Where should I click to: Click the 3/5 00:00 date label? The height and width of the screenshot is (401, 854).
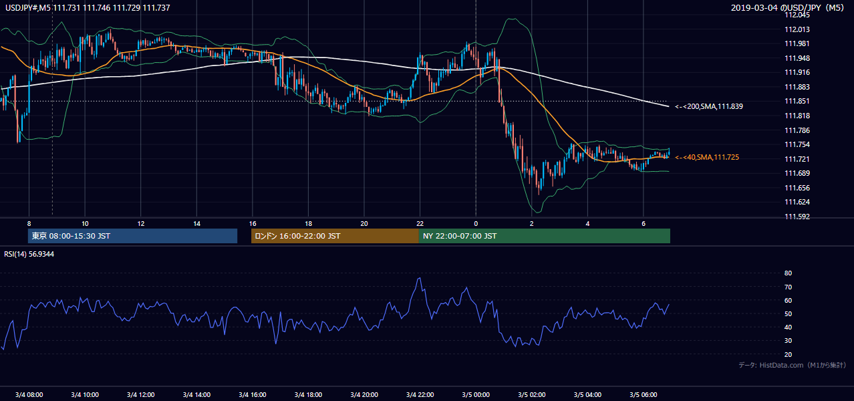click(476, 394)
